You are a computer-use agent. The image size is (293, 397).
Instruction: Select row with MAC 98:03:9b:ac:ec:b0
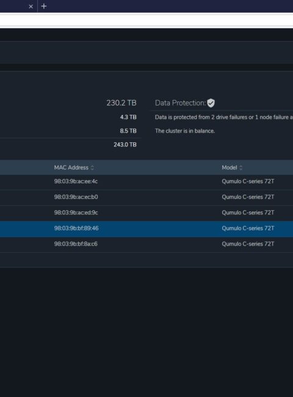(146, 197)
